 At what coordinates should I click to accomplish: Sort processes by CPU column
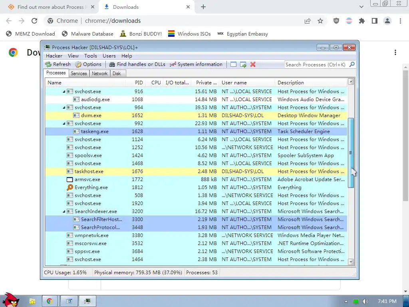[155, 83]
